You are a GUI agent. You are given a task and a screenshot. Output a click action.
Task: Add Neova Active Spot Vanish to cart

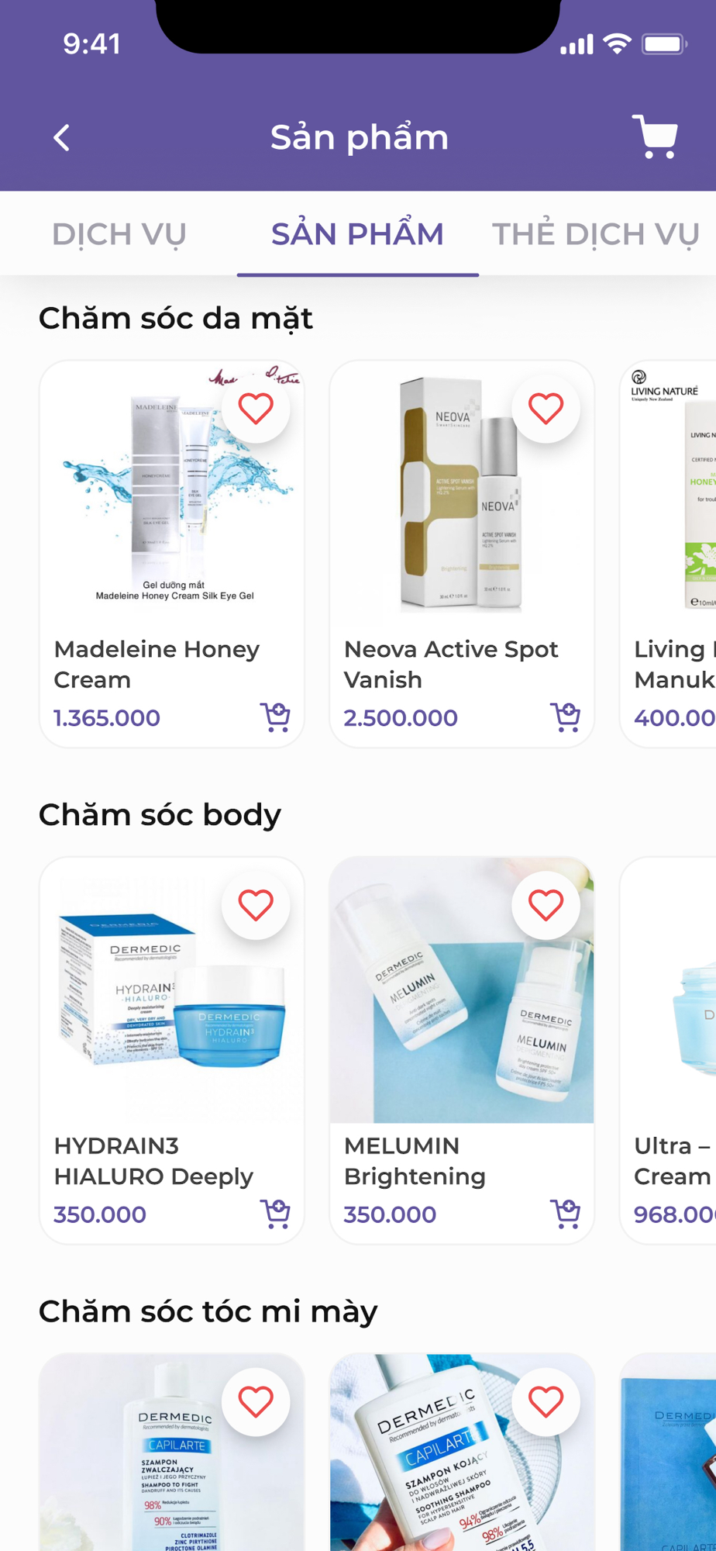click(x=565, y=717)
